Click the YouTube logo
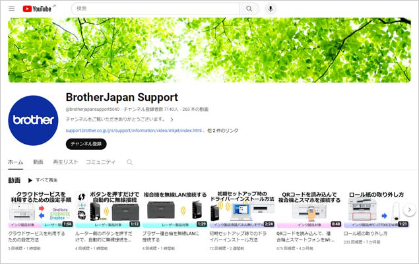This screenshot has width=419, height=264. (37, 9)
